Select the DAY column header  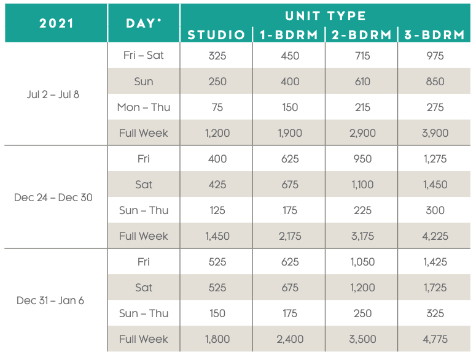point(143,23)
